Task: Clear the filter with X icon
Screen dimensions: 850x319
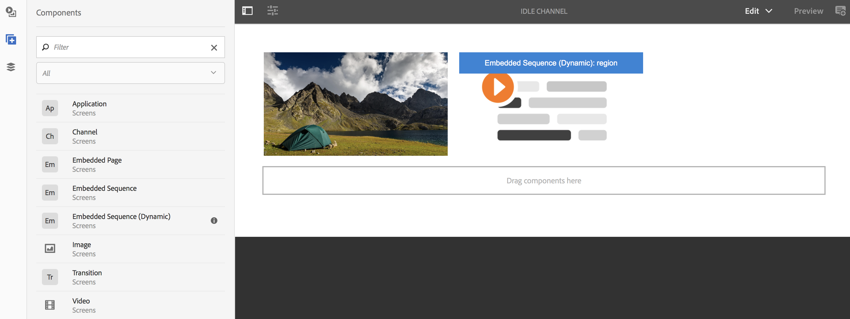Action: click(x=214, y=47)
